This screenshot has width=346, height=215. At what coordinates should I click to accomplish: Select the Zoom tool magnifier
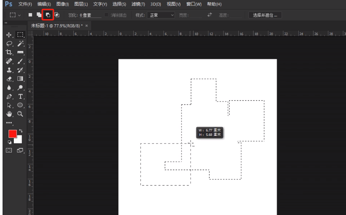[20, 114]
